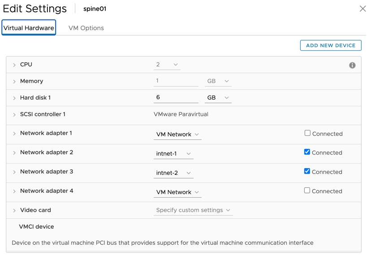Open the CPU count dropdown
367x256 pixels.
pos(167,65)
